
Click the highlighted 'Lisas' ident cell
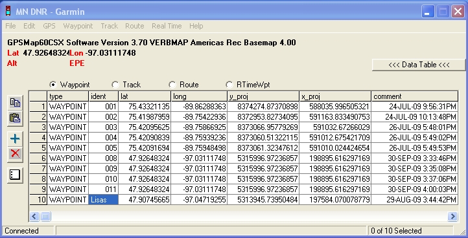pos(104,200)
